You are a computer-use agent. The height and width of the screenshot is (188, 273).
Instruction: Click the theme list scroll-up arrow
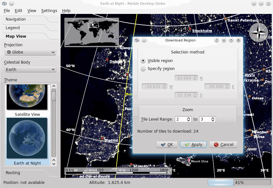(54, 86)
